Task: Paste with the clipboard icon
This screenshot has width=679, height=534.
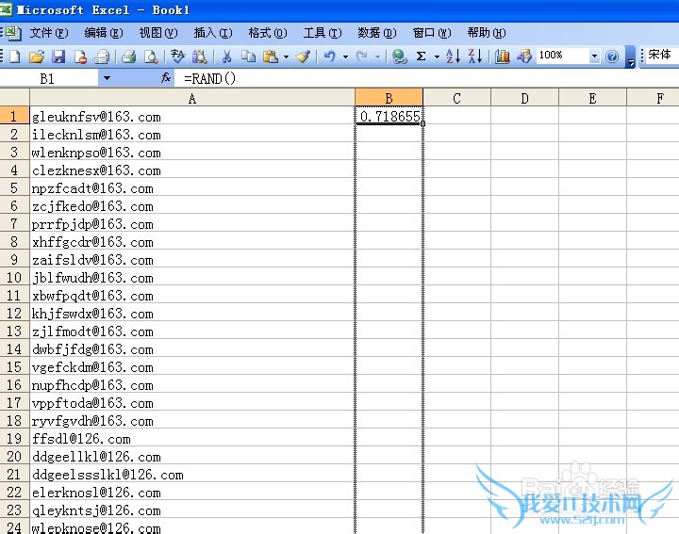Action: (x=271, y=57)
